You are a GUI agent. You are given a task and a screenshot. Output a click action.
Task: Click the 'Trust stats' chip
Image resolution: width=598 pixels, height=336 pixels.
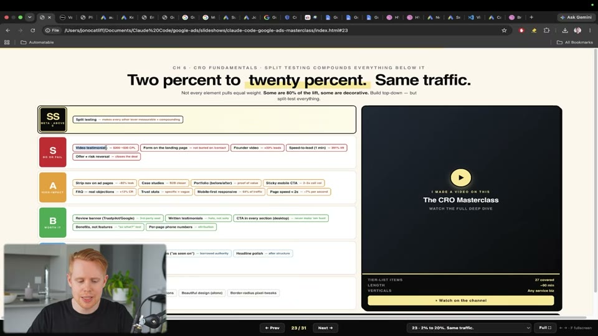tap(165, 192)
